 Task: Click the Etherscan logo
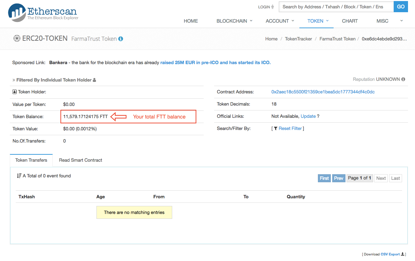coord(43,13)
